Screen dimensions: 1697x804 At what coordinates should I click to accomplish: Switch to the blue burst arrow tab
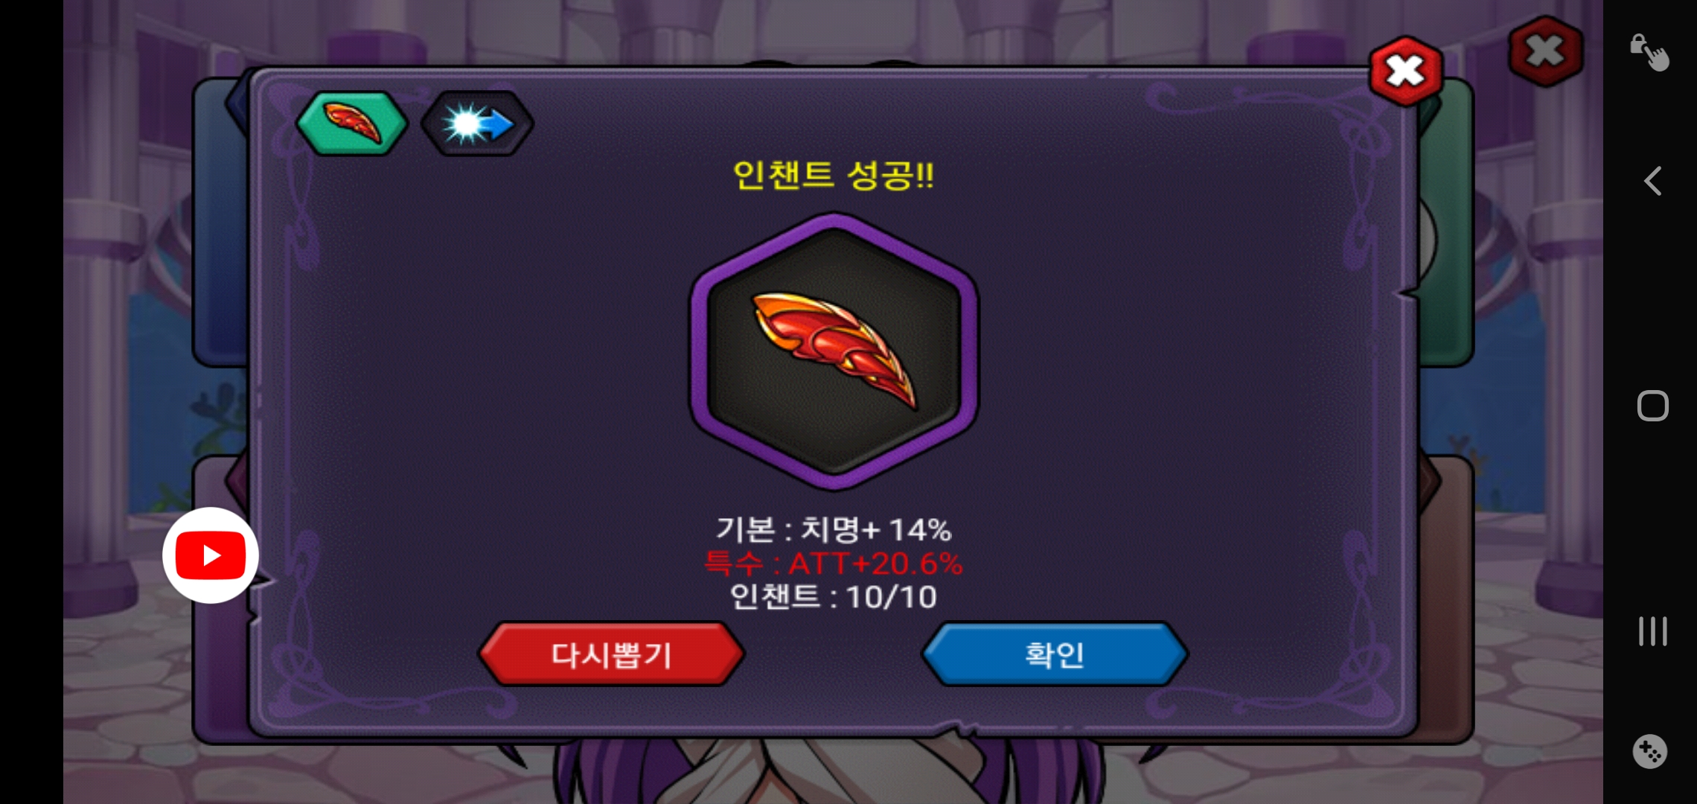477,124
